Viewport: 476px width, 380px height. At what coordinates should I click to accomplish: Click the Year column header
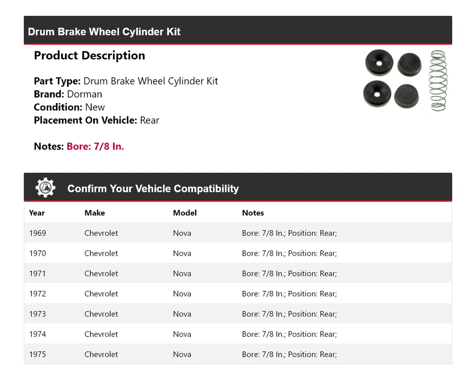37,213
